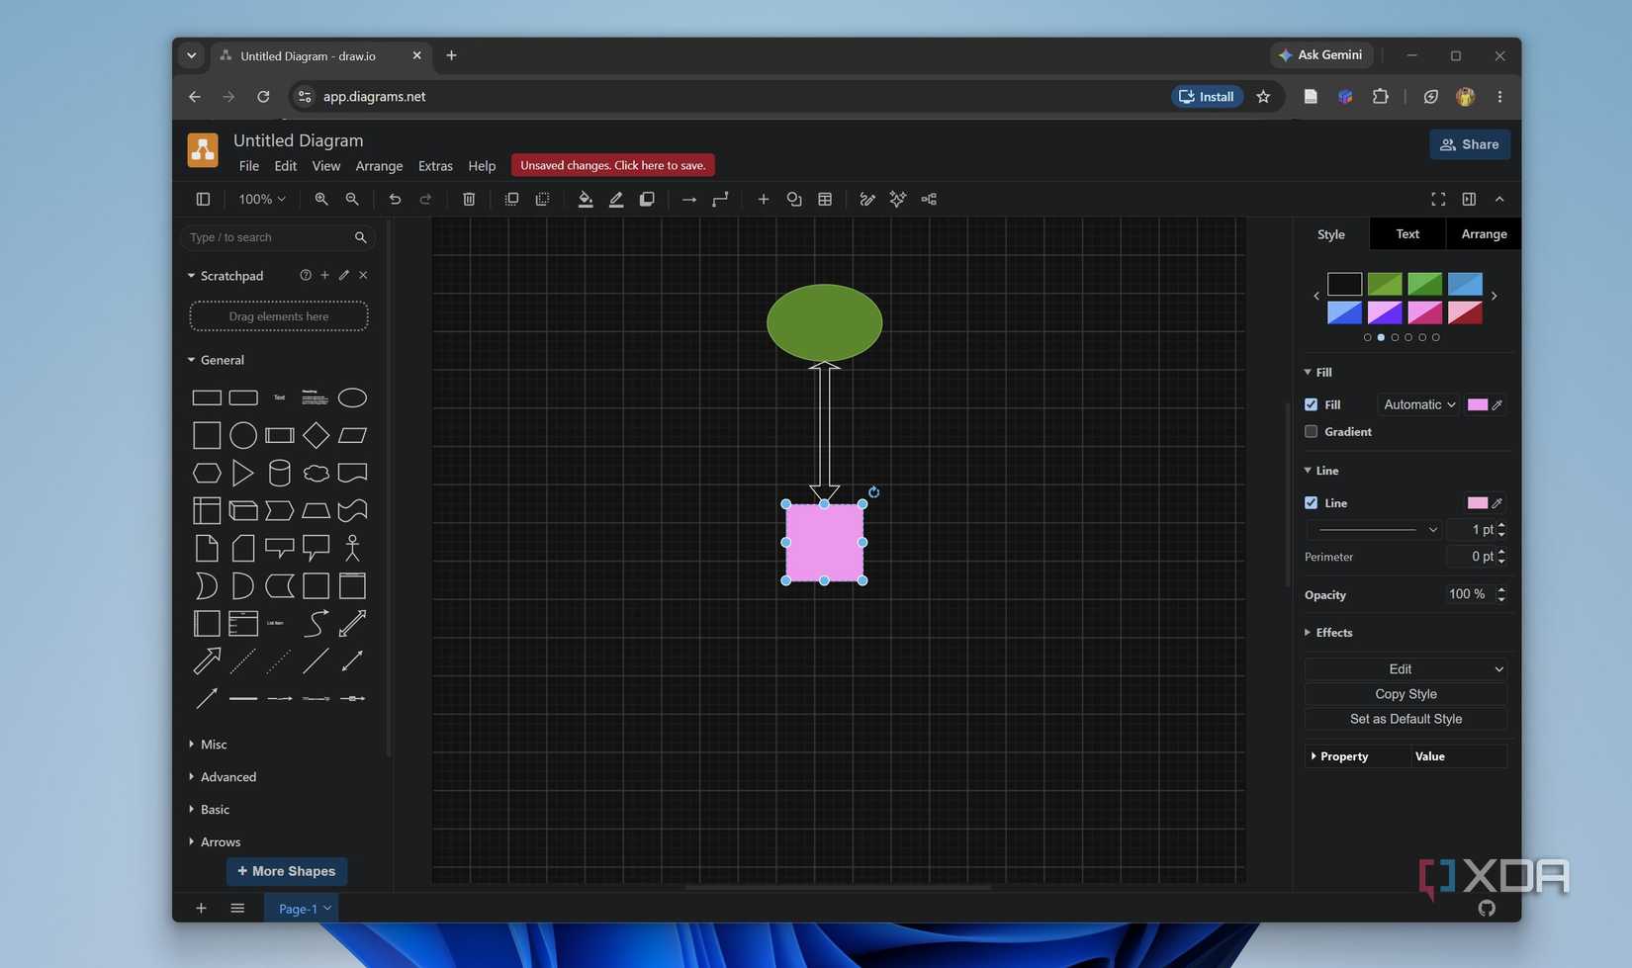
Task: Undo the last action
Action: tap(395, 199)
